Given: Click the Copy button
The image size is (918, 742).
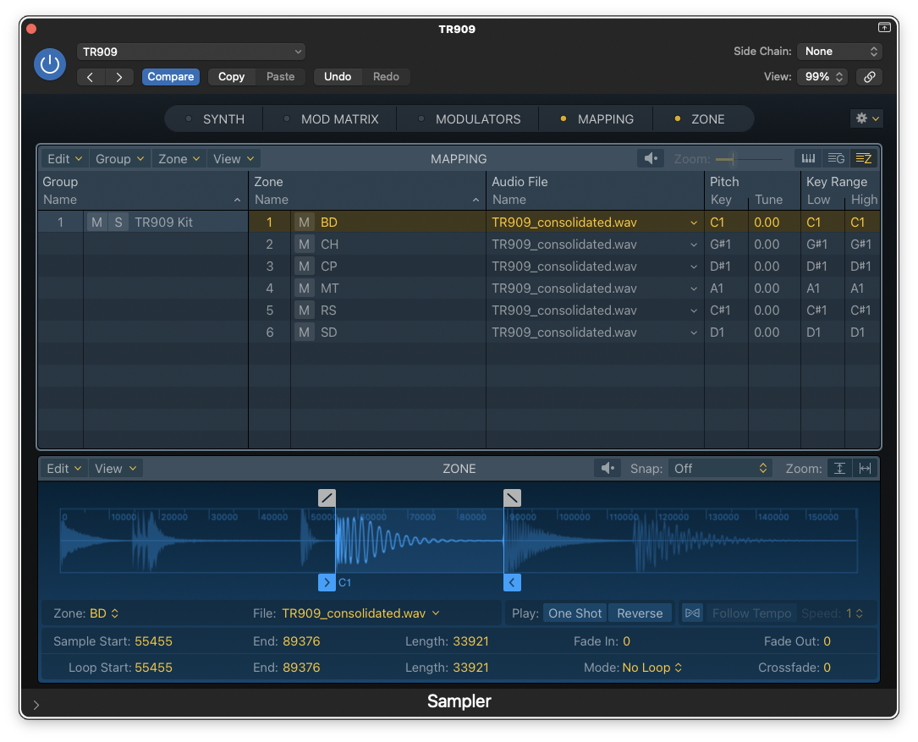Looking at the screenshot, I should (231, 77).
